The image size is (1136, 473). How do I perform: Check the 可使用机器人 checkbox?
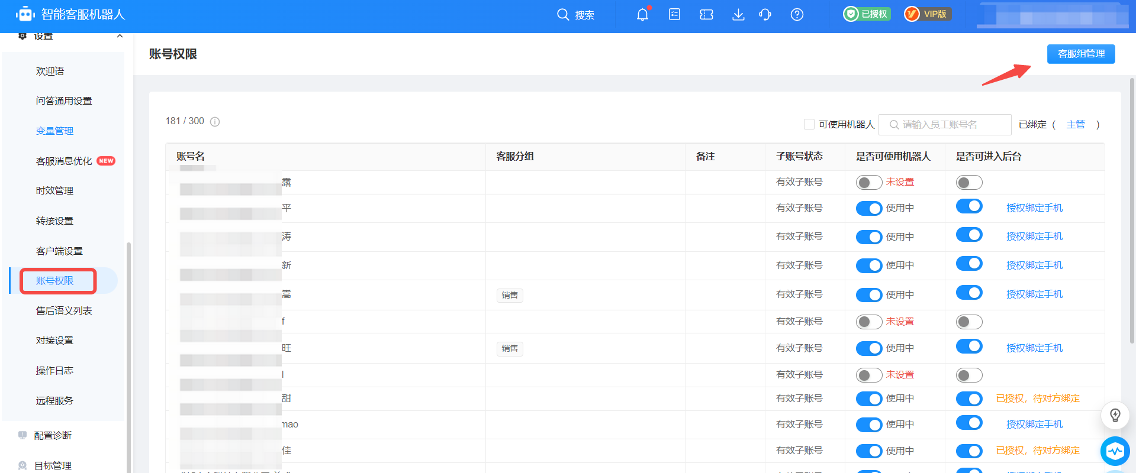point(809,124)
